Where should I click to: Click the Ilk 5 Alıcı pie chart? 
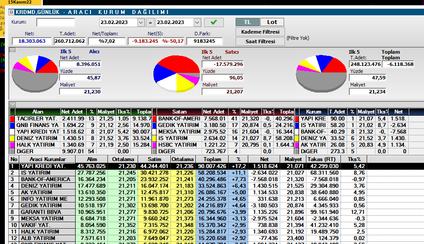35,73
